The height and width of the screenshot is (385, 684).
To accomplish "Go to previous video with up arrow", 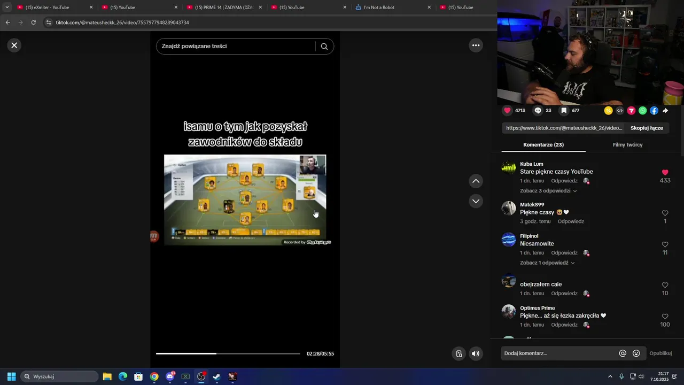I will 476,181.
